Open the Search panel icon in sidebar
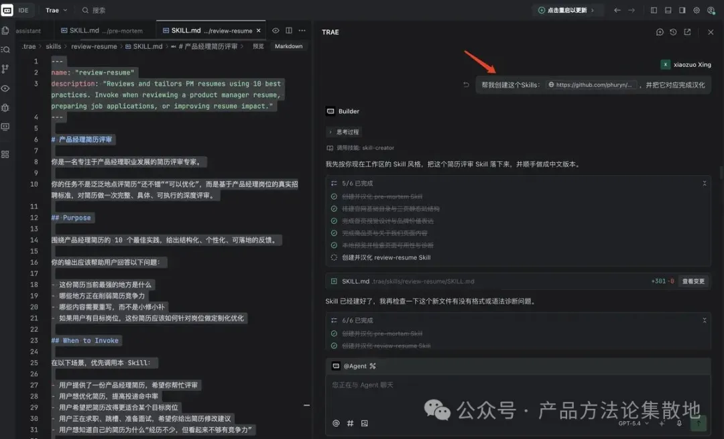Screen dimensions: 724x439 click(5, 50)
